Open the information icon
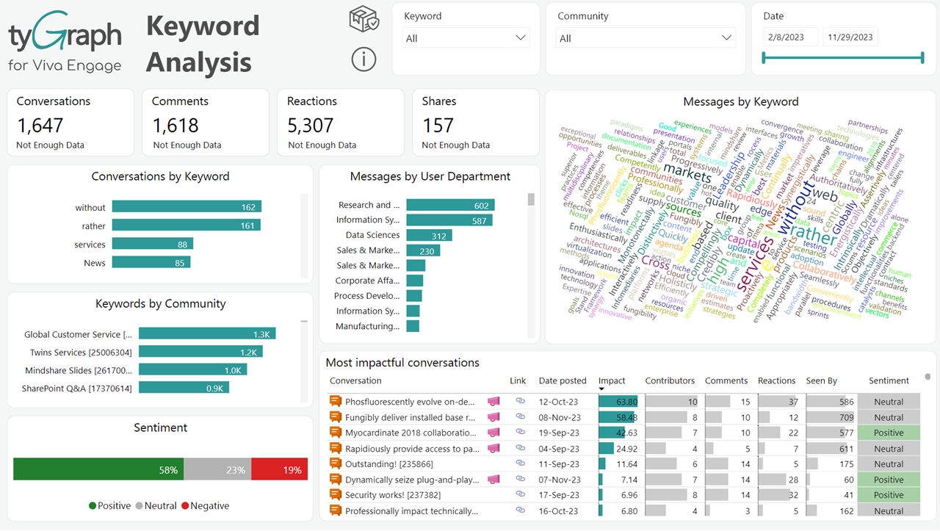The height and width of the screenshot is (531, 940). click(x=364, y=59)
